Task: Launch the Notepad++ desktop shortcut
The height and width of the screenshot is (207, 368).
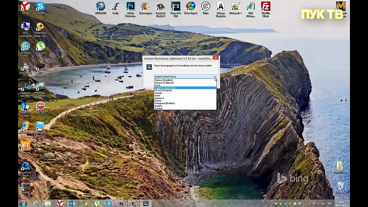Action: tap(235, 8)
